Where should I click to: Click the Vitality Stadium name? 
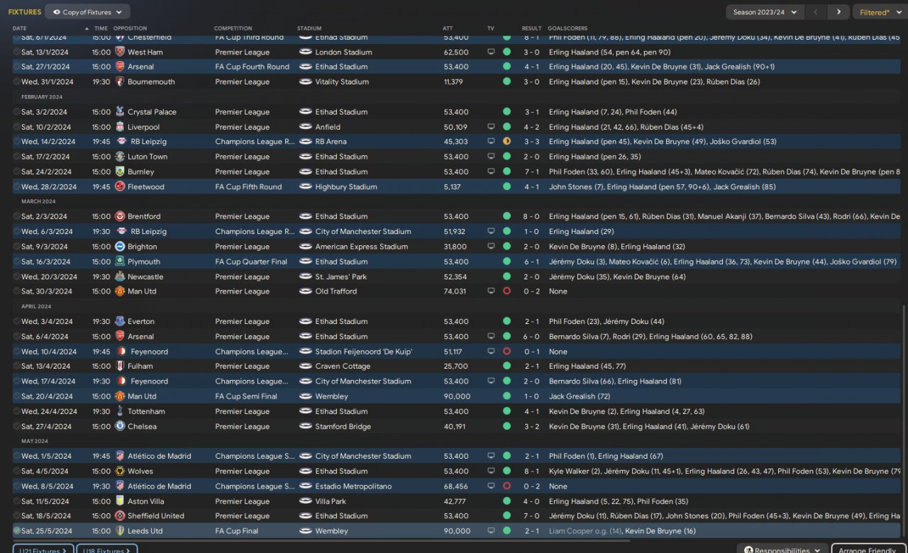(342, 82)
